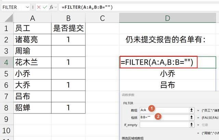
Task: Select row 9 header
Action: point(6,119)
